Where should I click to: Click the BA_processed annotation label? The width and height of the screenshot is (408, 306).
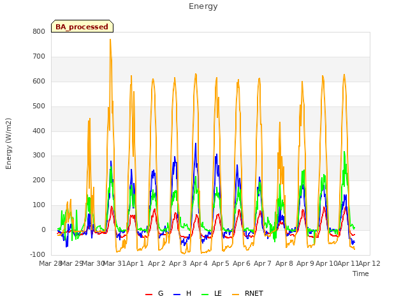click(x=82, y=27)
